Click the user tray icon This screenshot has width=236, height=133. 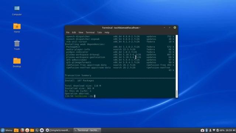tap(210, 130)
